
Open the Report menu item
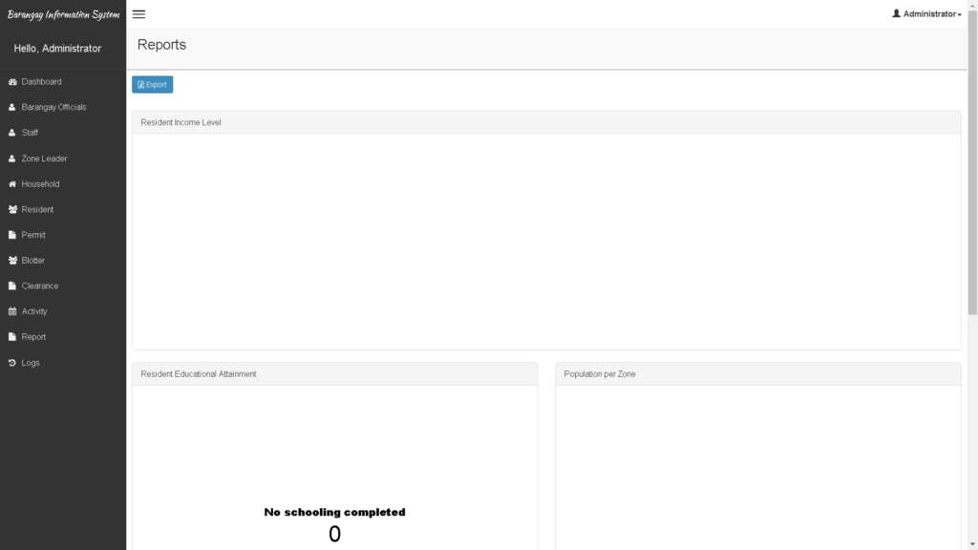[34, 336]
